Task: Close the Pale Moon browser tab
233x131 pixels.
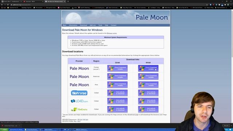Action: (x=65, y=1)
